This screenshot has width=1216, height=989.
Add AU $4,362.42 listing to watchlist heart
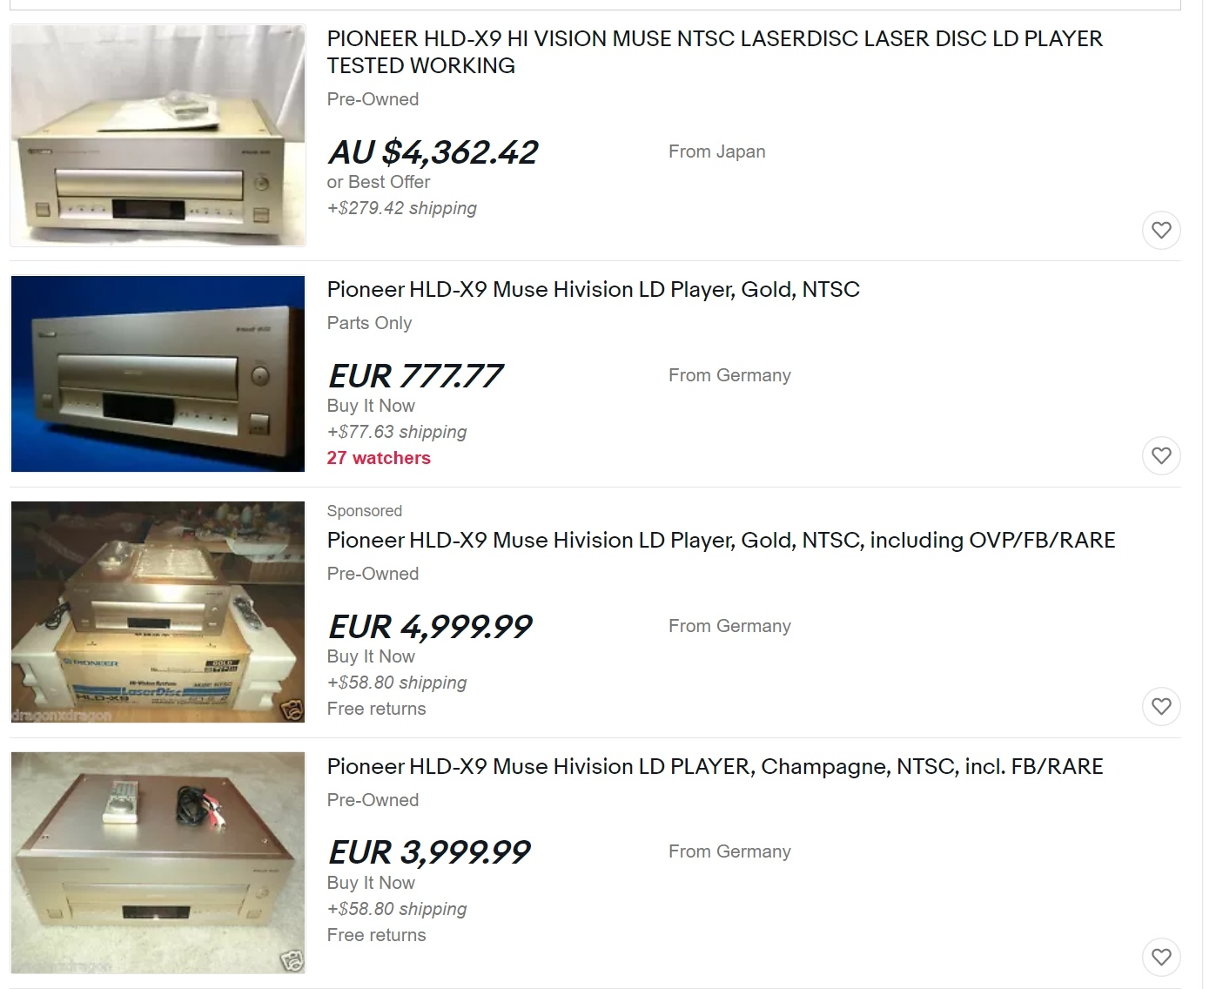click(1161, 231)
